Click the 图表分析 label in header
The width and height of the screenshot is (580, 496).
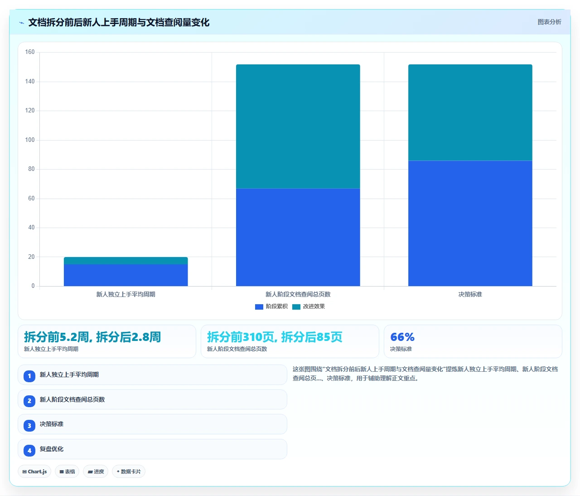pyautogui.click(x=549, y=22)
